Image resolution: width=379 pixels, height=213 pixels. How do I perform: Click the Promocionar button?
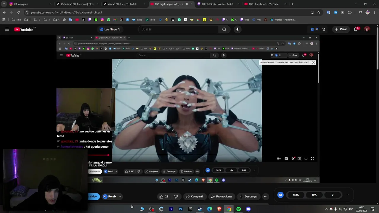pyautogui.click(x=221, y=196)
